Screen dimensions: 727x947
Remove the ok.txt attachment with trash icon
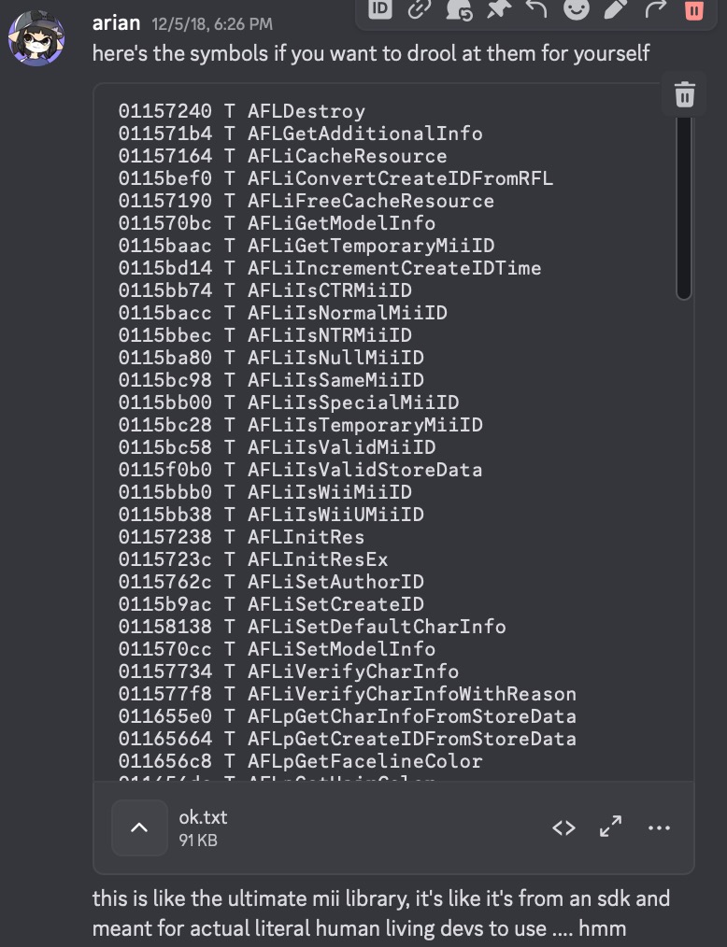pos(684,94)
